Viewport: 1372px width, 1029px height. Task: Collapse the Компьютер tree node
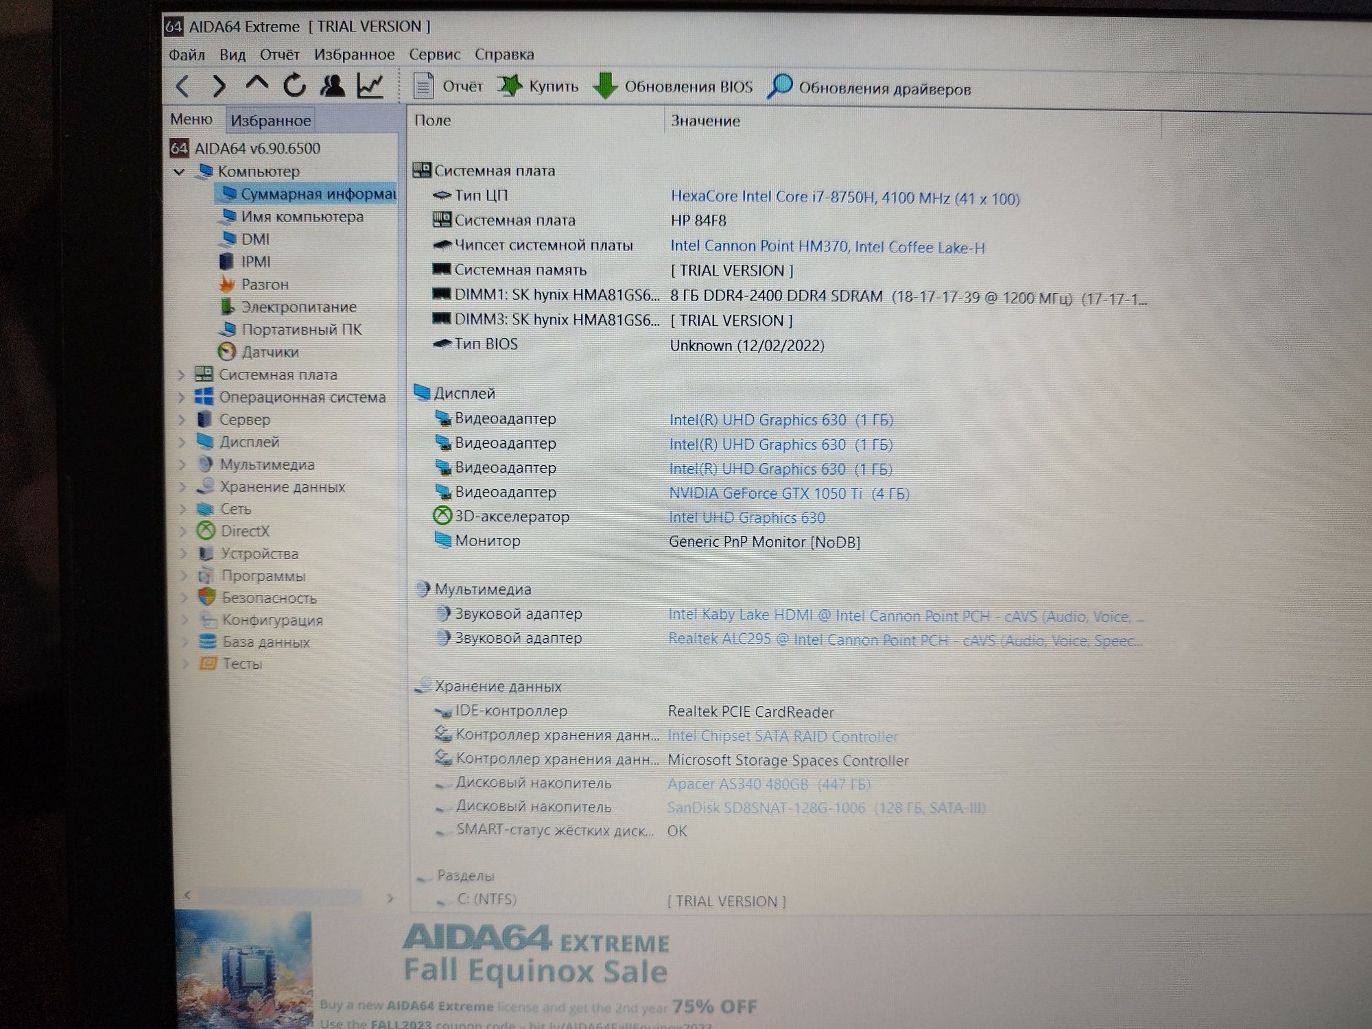[180, 171]
